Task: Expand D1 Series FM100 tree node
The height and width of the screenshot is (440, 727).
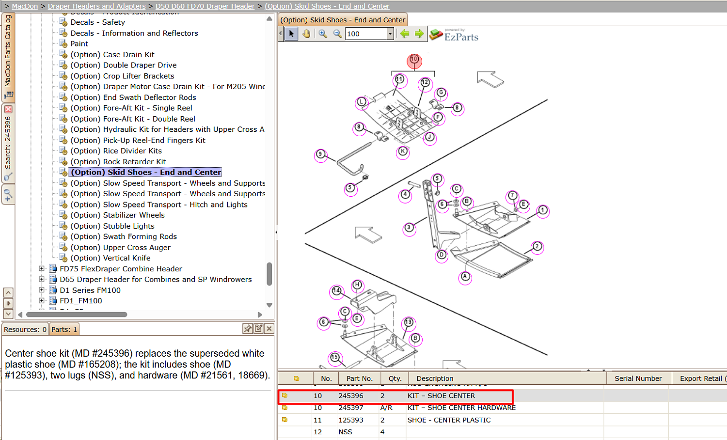Action: point(42,290)
